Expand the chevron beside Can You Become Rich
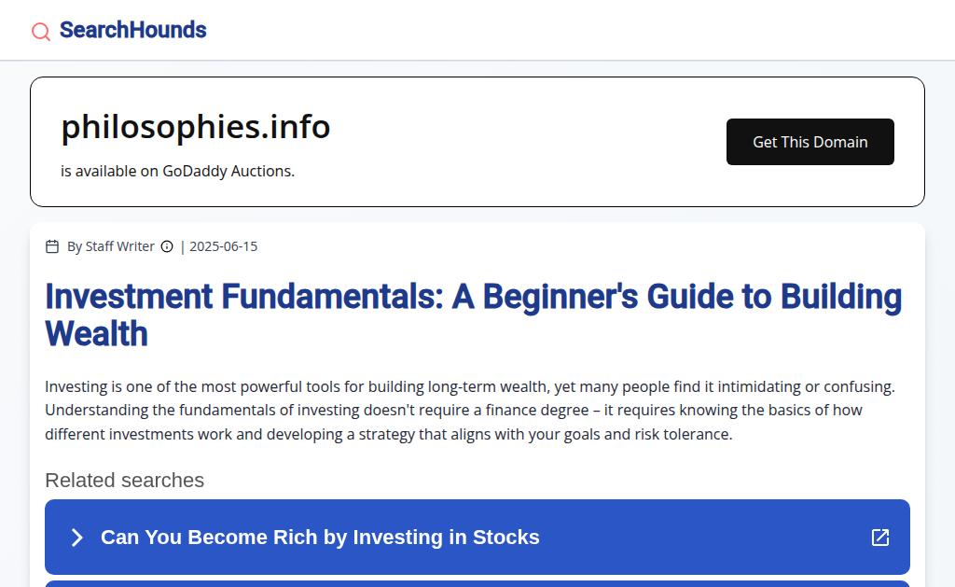Screen dimensions: 955x587 (77, 538)
